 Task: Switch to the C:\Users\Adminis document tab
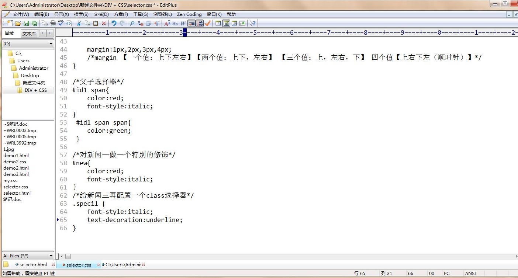(x=123, y=264)
